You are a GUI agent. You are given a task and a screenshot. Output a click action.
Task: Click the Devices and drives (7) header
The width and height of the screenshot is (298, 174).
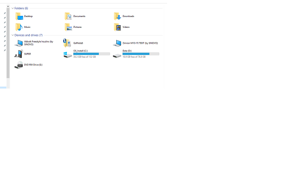coord(28,35)
